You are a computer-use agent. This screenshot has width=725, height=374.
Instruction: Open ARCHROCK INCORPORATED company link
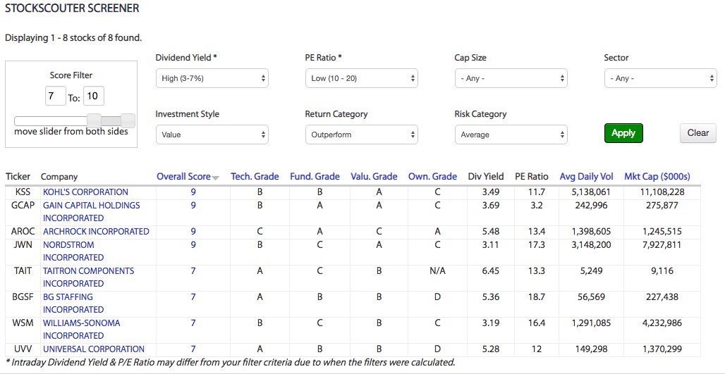pyautogui.click(x=96, y=231)
